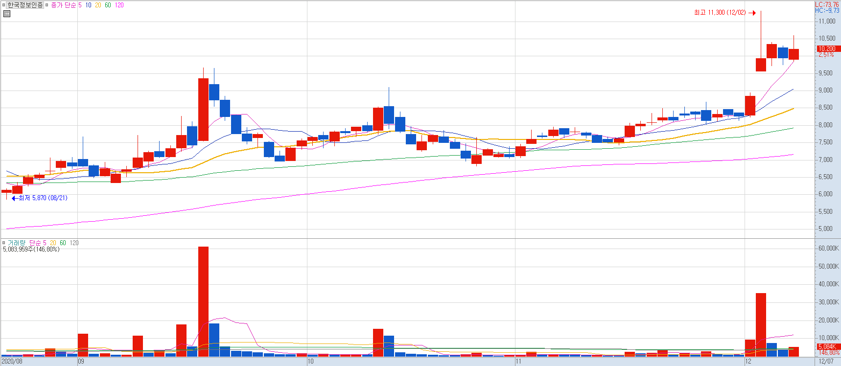841x366 pixels.
Task: Click the small square before 종가 단순
Action: tap(47, 5)
